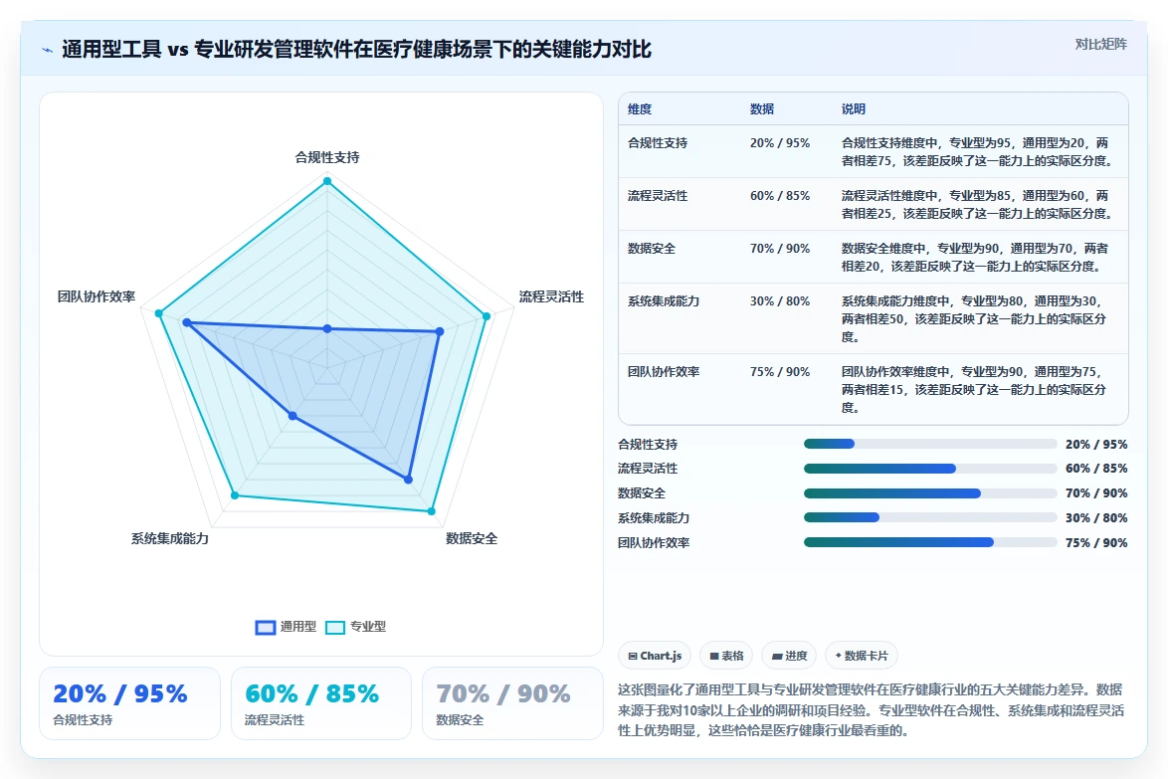
Task: Click the 团队协作效率 axis label on the radar chart
Action: tap(97, 296)
